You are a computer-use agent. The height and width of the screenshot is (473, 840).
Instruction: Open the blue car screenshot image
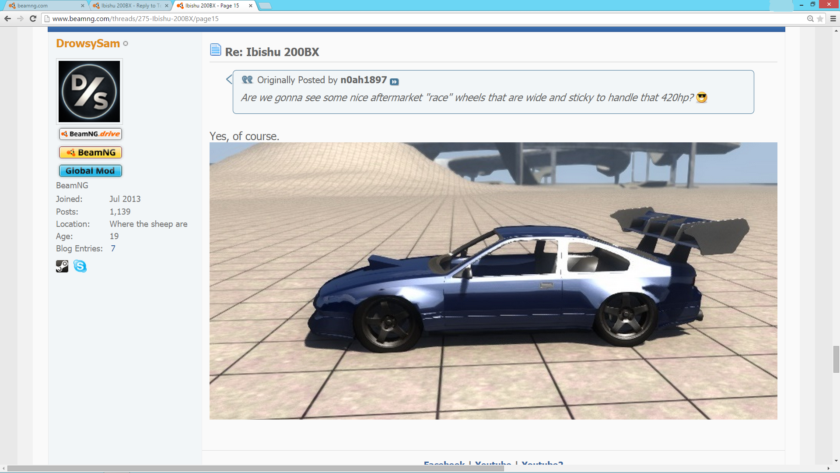pos(493,281)
